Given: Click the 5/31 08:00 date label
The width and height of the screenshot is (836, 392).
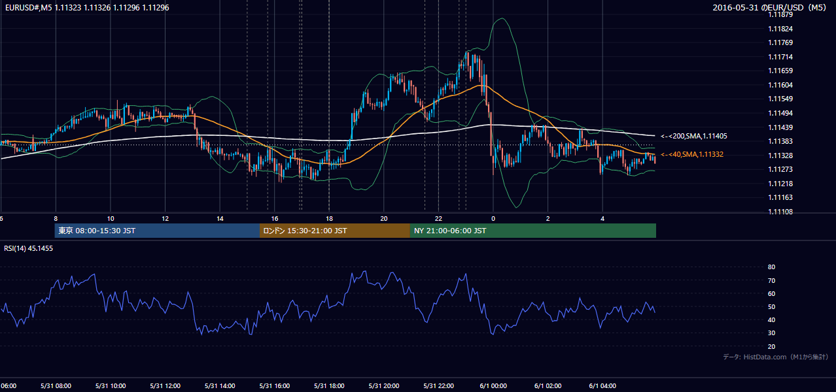Looking at the screenshot, I should coord(56,386).
